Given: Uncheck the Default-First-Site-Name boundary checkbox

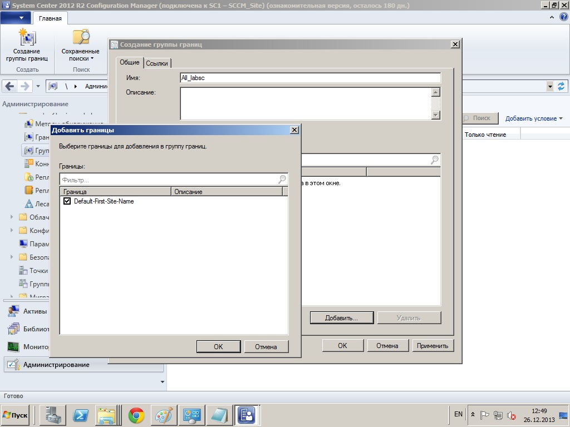Looking at the screenshot, I should click(67, 201).
